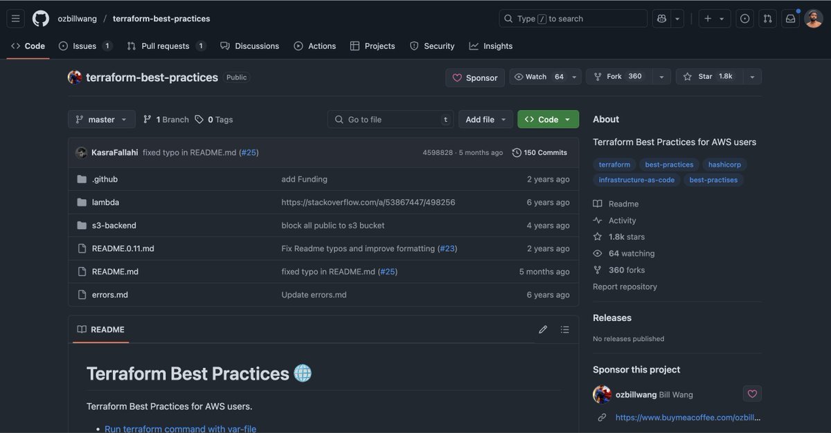831x433 pixels.
Task: Open the README.md file in list
Action: tap(115, 272)
